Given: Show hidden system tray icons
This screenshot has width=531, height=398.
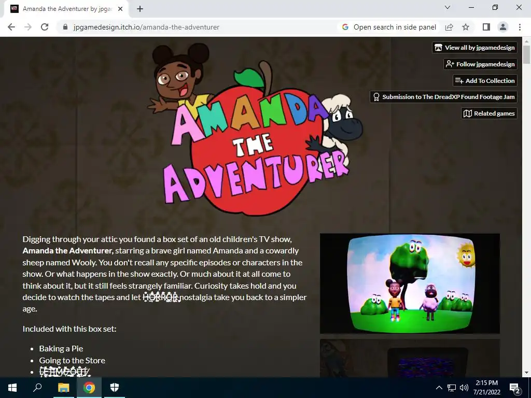Looking at the screenshot, I should click(439, 388).
